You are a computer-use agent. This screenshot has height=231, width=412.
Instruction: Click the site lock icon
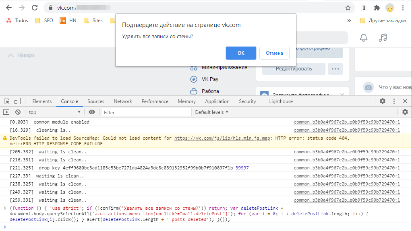[51, 8]
